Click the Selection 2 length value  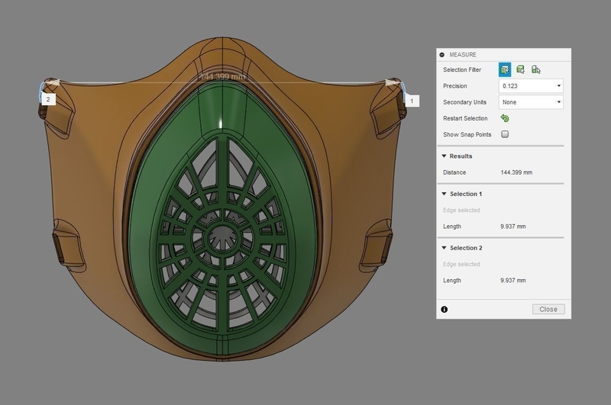click(512, 281)
